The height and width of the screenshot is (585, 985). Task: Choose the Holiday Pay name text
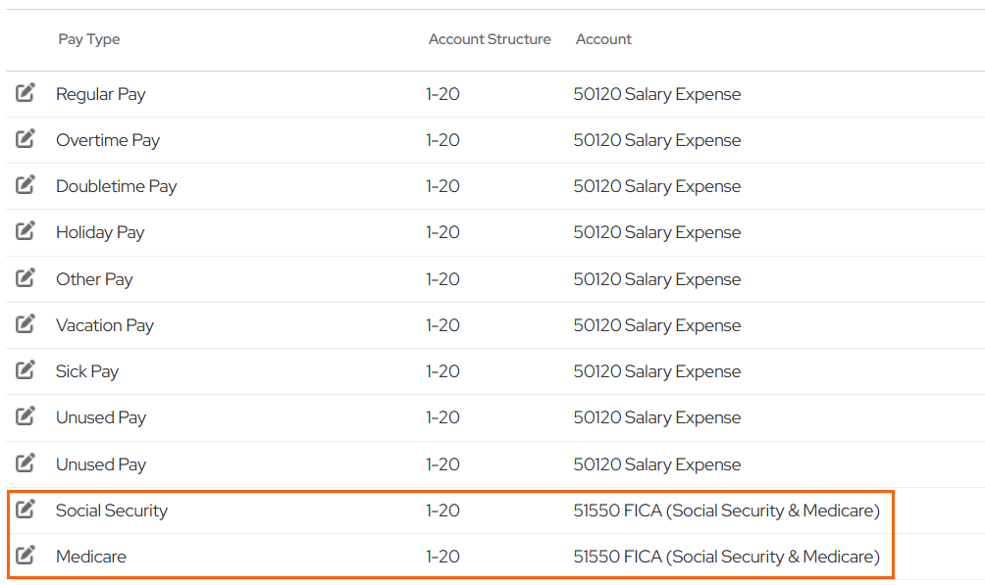click(100, 232)
